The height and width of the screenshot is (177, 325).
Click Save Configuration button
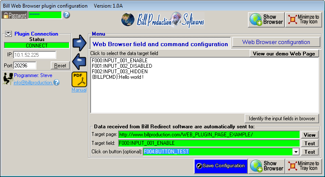point(221,166)
